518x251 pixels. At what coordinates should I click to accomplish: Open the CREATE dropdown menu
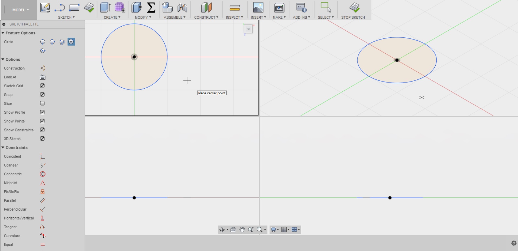[112, 17]
